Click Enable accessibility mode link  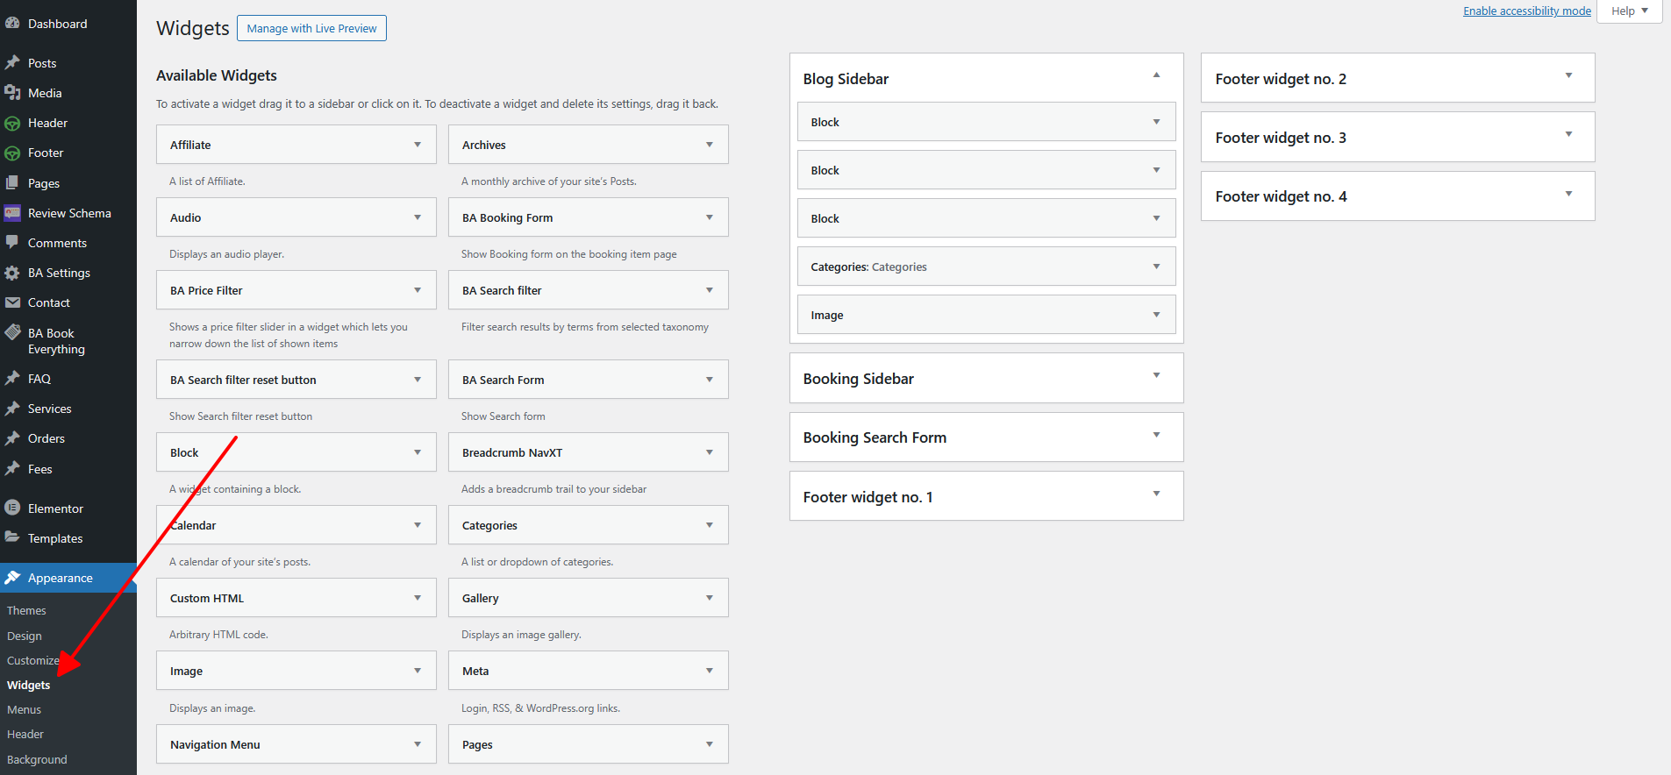[1526, 11]
